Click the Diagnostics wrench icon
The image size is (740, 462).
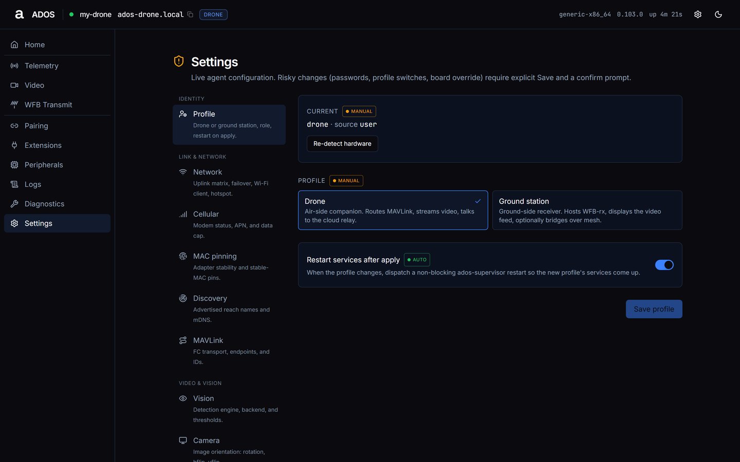point(14,204)
